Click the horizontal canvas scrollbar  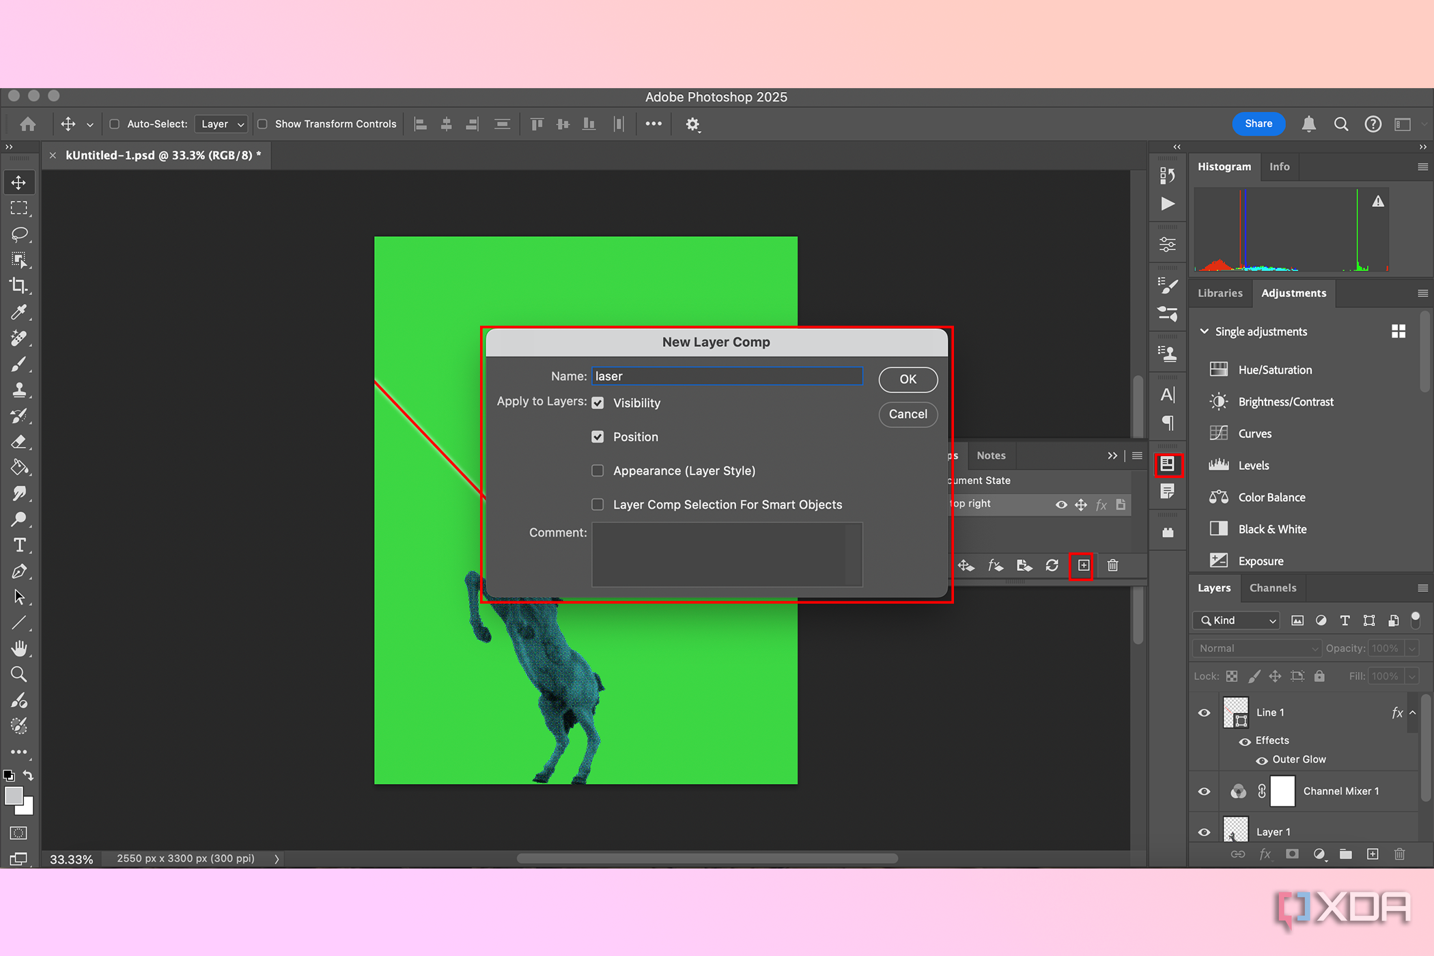click(x=707, y=859)
